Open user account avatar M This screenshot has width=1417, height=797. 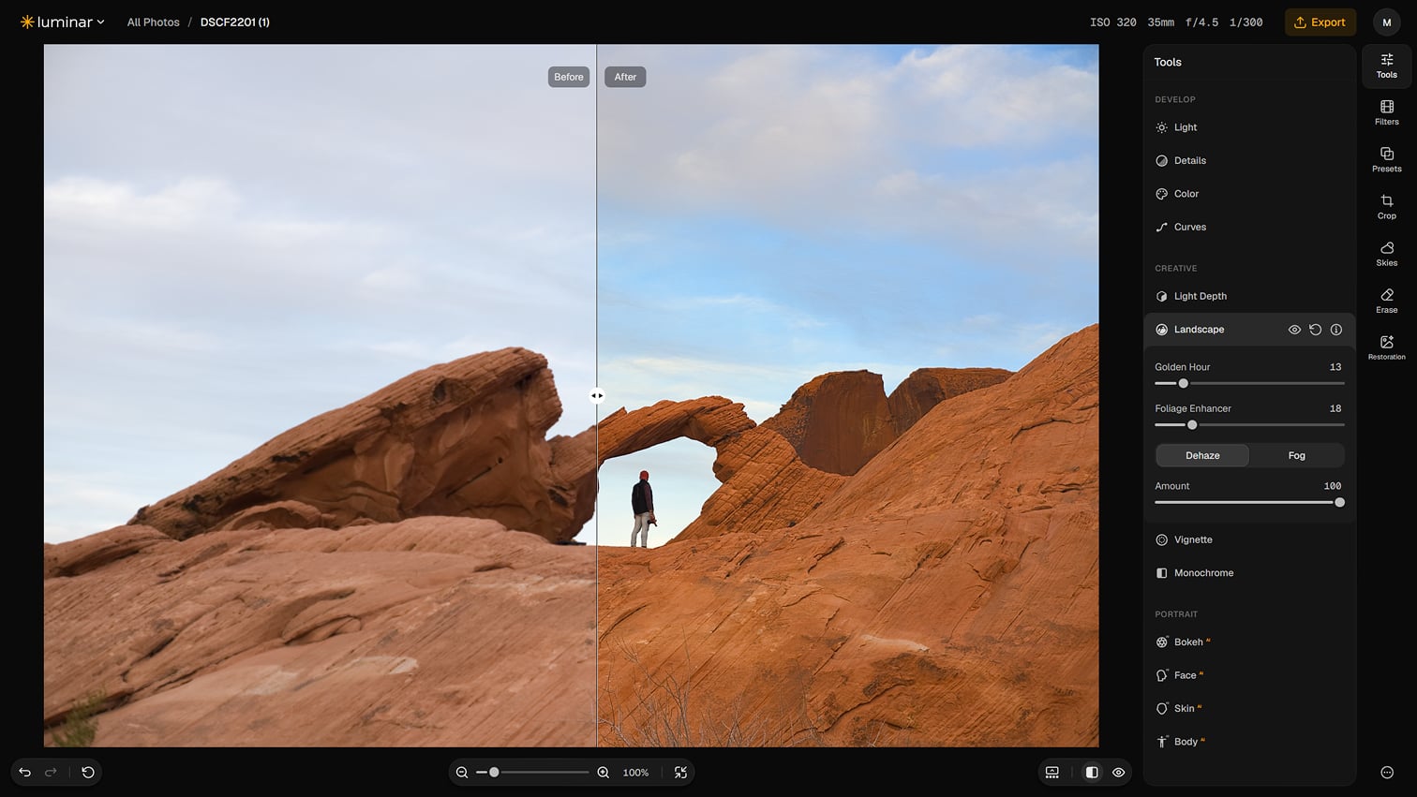click(x=1387, y=22)
